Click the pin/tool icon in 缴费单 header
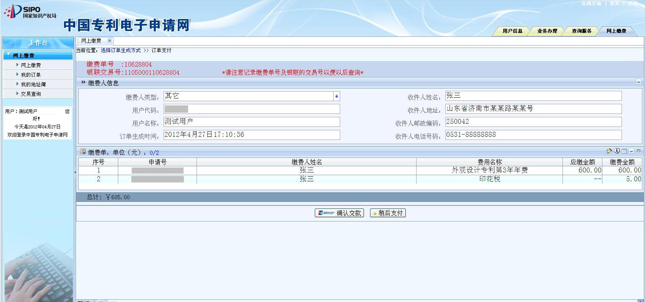Image resolution: width=645 pixels, height=302 pixels. click(609, 151)
